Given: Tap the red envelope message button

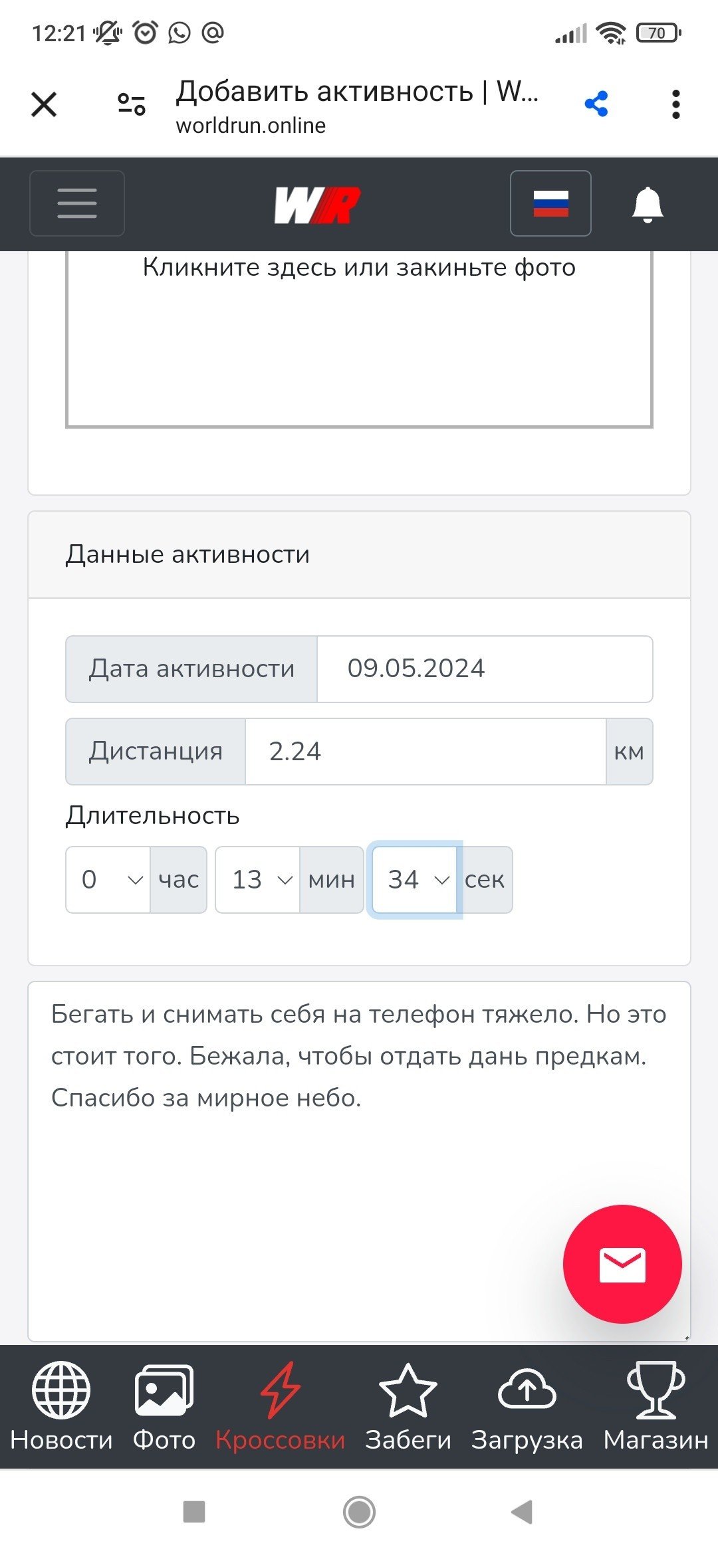Looking at the screenshot, I should 622,1264.
